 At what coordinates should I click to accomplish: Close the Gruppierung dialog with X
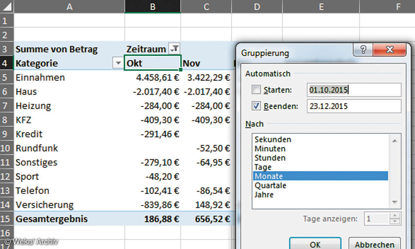tap(389, 49)
